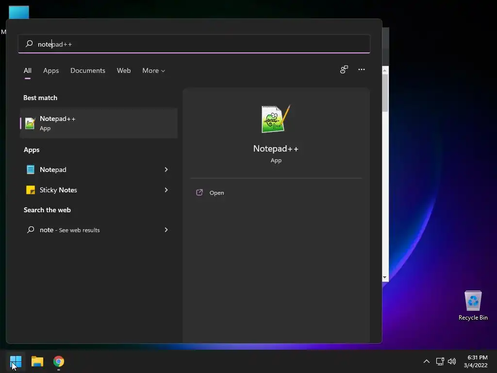
Task: Open File Explorer from the taskbar
Action: pyautogui.click(x=37, y=361)
